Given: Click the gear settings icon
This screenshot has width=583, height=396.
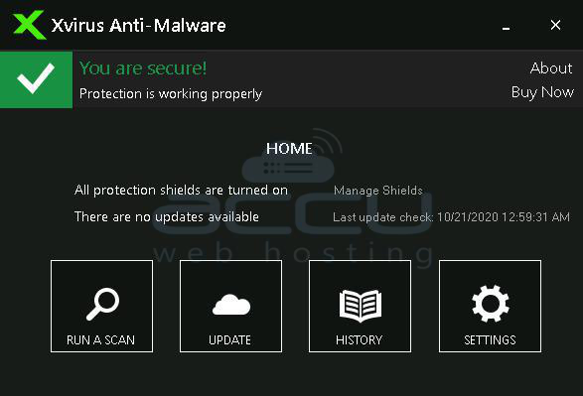Looking at the screenshot, I should tap(490, 303).
